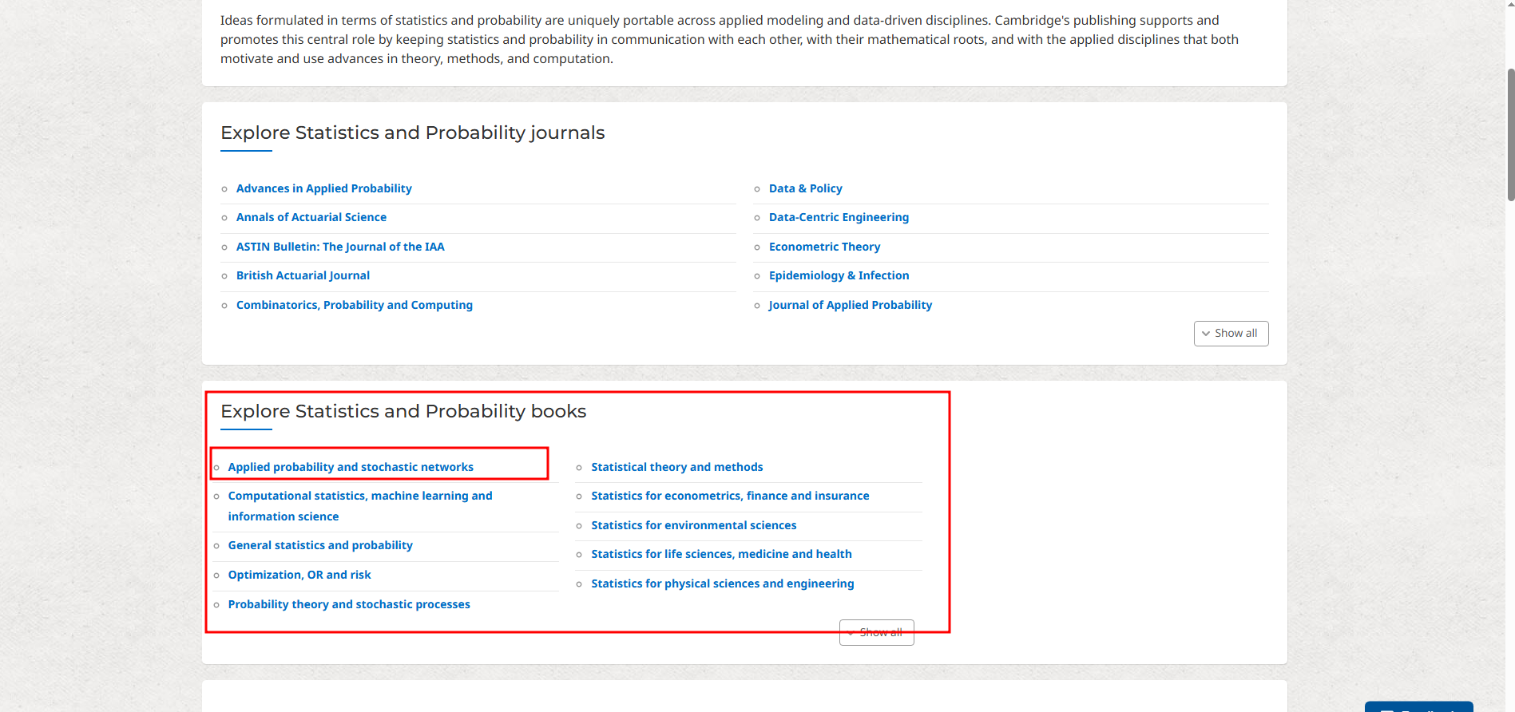Viewport: 1515px width, 712px height.
Task: Go to Combinatorics, Probability and Computing
Action: coord(354,305)
